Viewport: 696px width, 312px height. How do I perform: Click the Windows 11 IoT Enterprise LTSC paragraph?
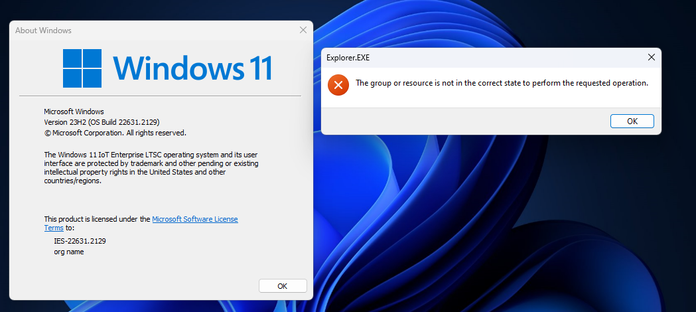pyautogui.click(x=151, y=168)
